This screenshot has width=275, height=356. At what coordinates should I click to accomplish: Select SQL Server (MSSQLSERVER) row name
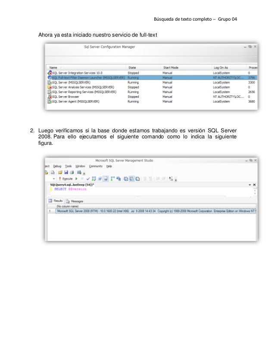(x=71, y=82)
